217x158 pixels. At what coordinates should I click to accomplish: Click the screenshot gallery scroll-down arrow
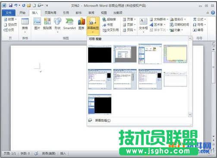pos(190,115)
